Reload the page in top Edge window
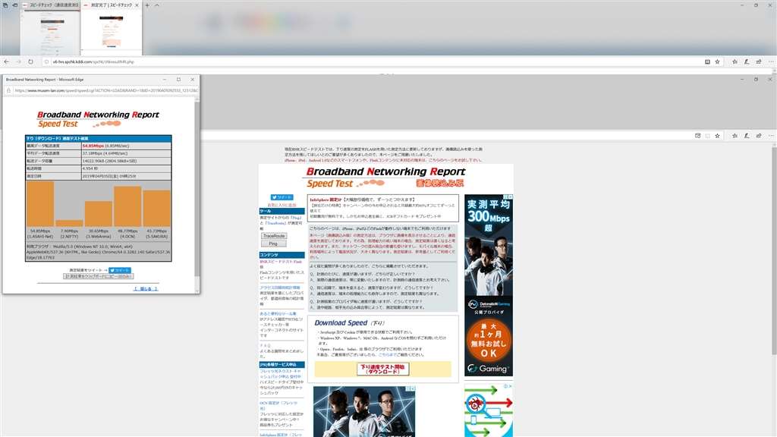This screenshot has width=777, height=437. point(30,62)
